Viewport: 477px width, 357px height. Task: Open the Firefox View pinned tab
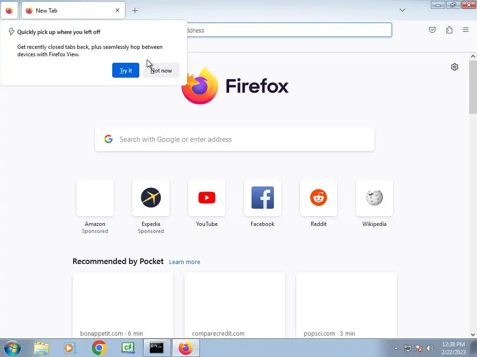point(9,10)
